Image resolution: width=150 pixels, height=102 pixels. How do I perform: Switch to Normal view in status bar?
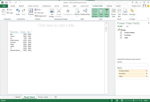pyautogui.click(x=112, y=100)
